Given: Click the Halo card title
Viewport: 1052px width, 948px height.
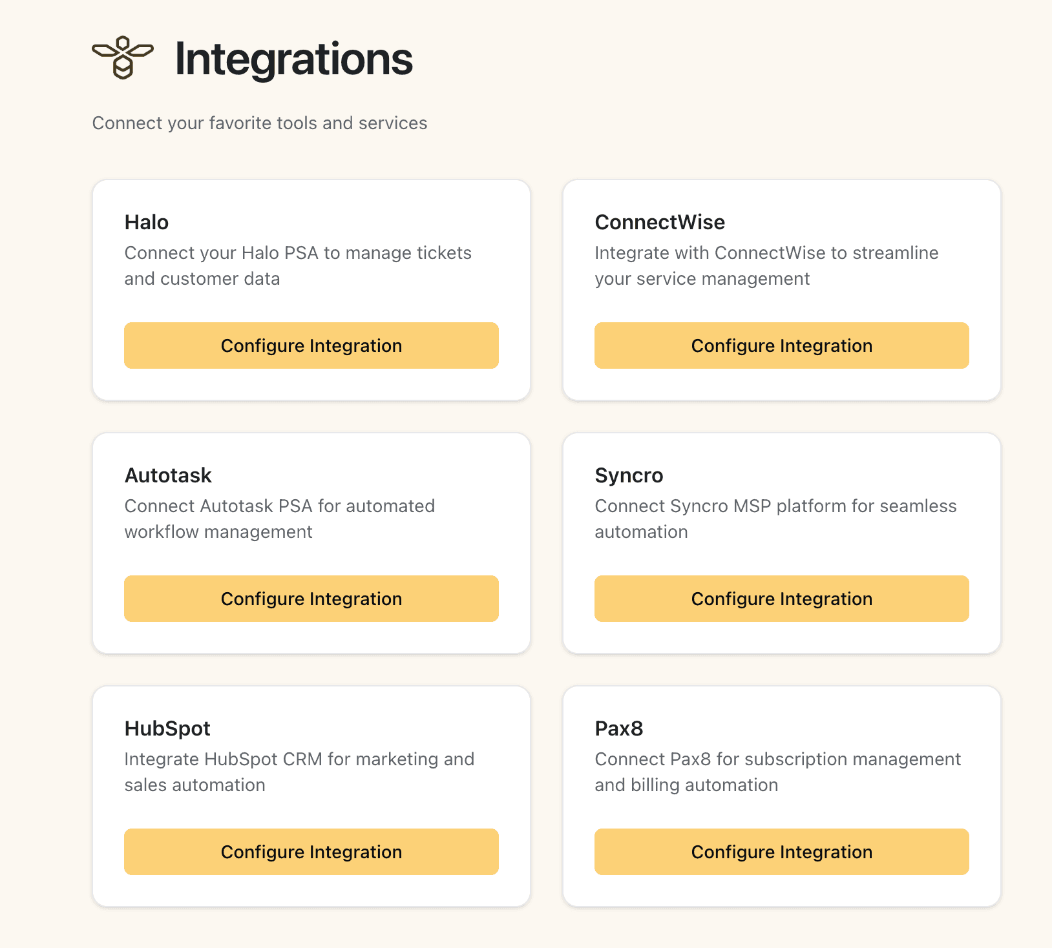Looking at the screenshot, I should 146,222.
